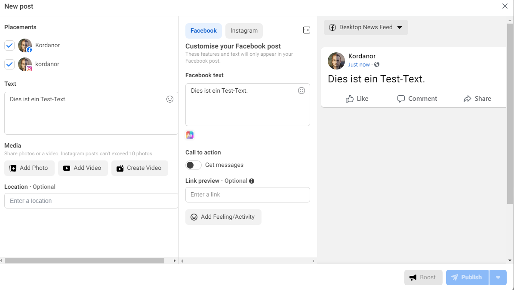Screen dimensions: 514x290
Task: Click the Share arrow in preview
Action: 468,99
